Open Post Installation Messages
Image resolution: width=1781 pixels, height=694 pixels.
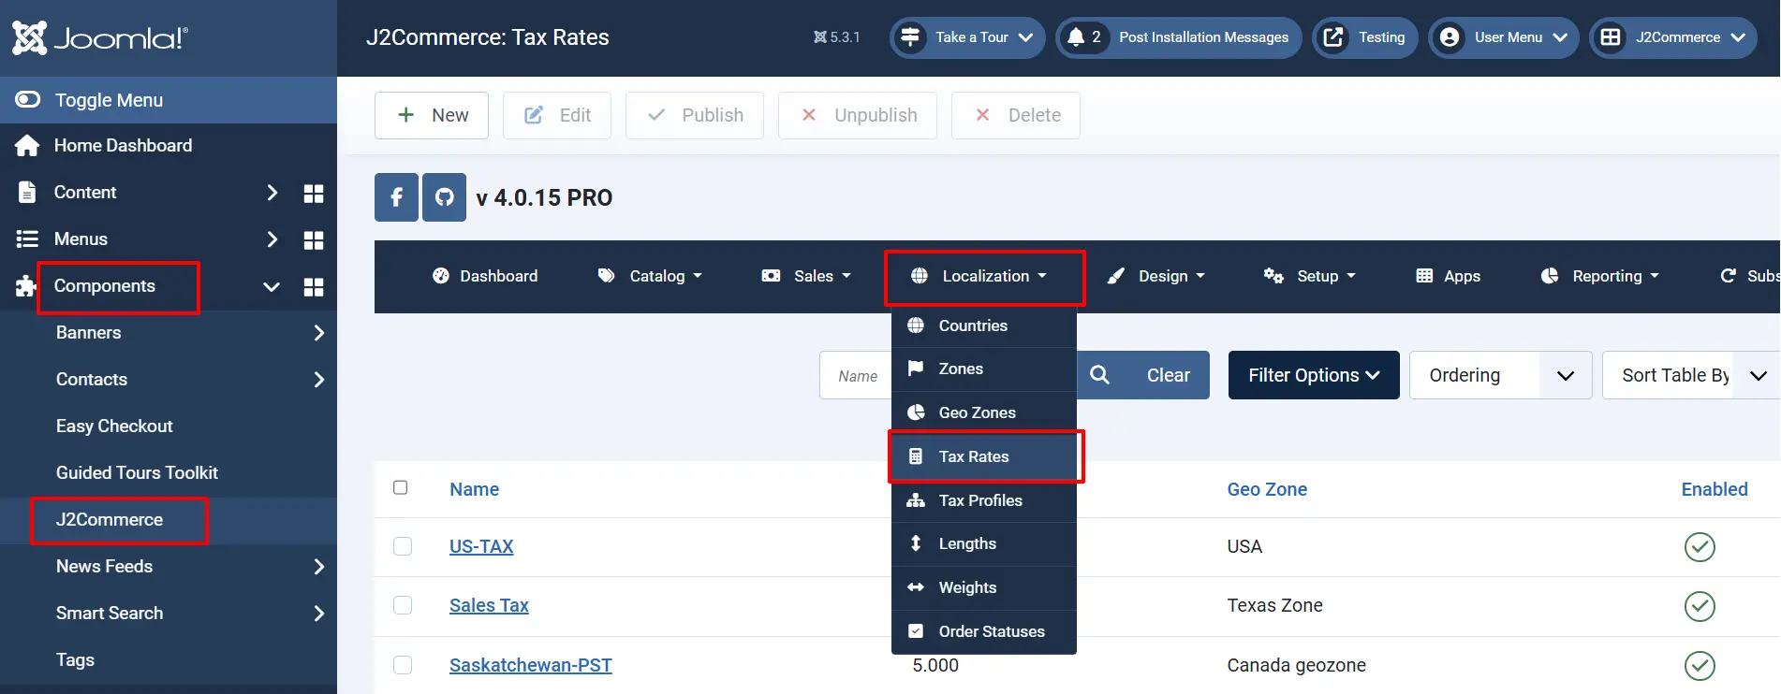pos(1179,37)
